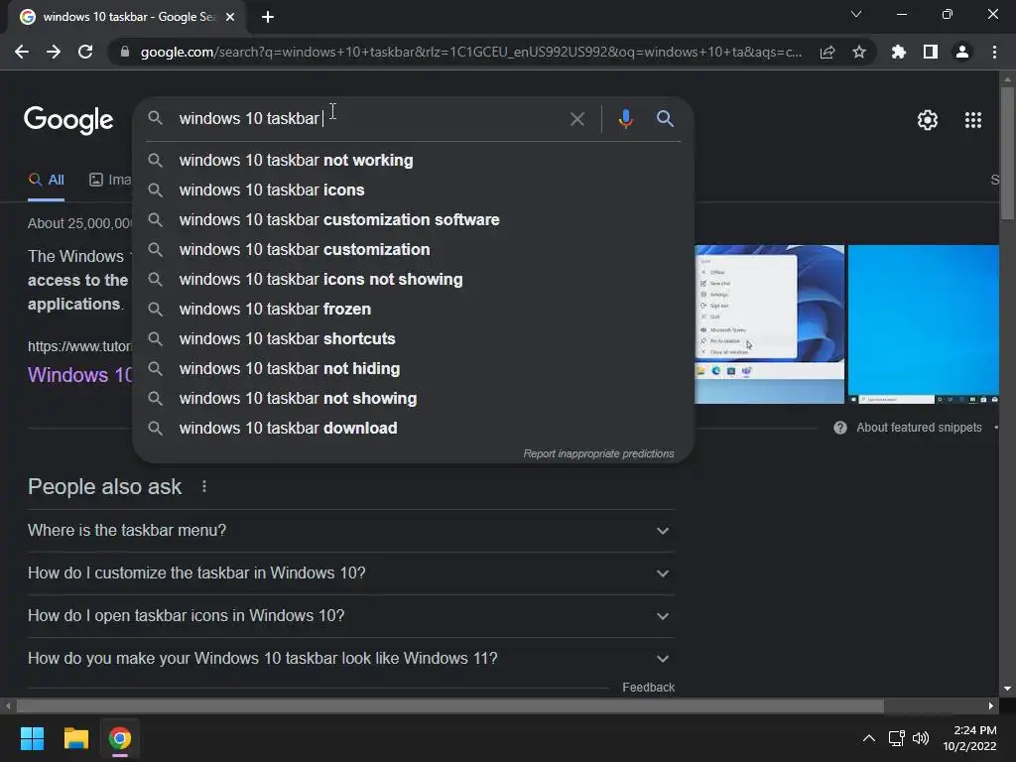Click the share page icon in address bar
This screenshot has width=1016, height=762.
(827, 52)
